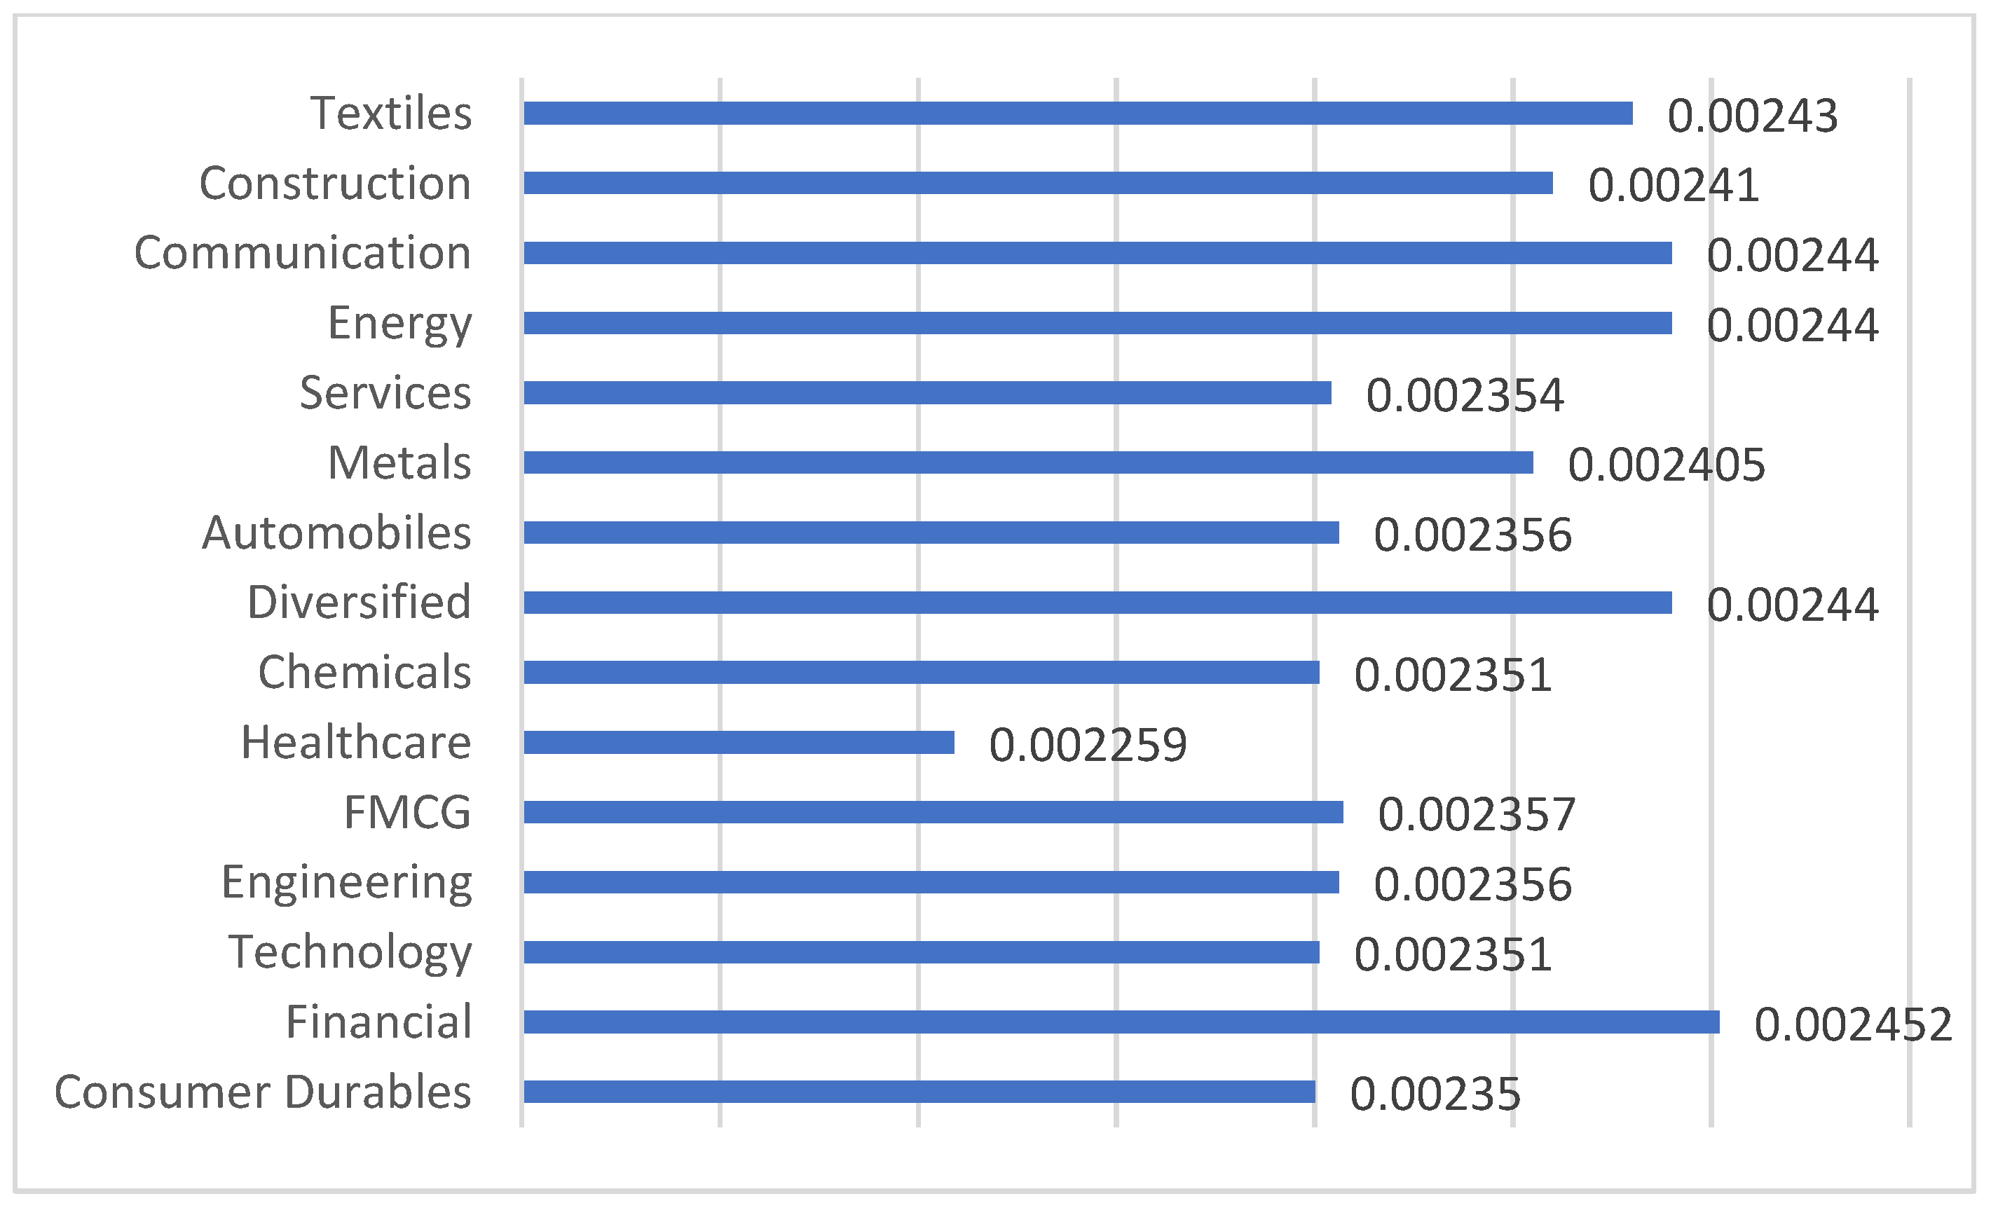Image resolution: width=1991 pixels, height=1208 pixels.
Task: Select the Engineering bar
Action: tap(931, 882)
